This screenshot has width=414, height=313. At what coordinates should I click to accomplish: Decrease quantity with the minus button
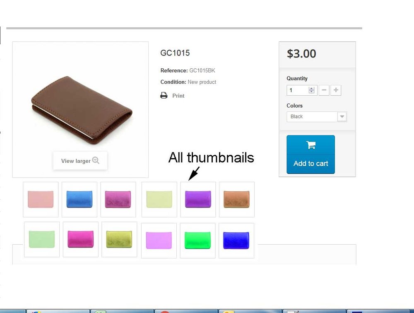coord(324,90)
